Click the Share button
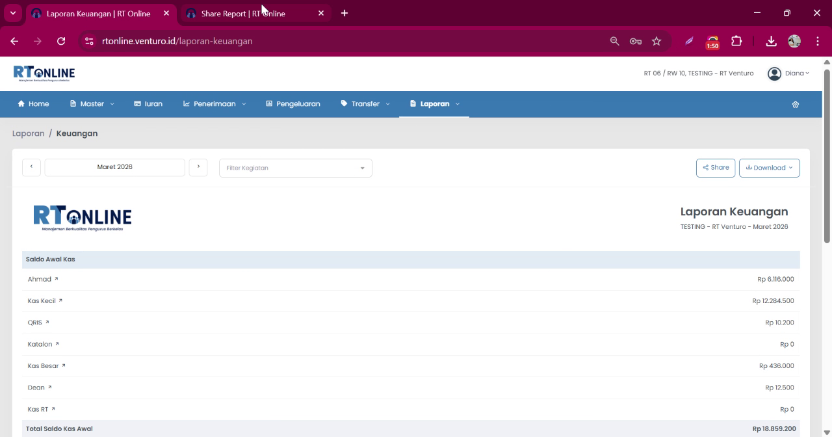Image resolution: width=832 pixels, height=437 pixels. pyautogui.click(x=716, y=168)
